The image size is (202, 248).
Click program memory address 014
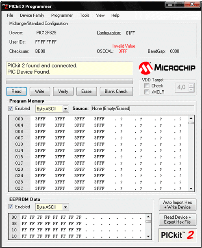pyautogui.click(x=19, y=150)
